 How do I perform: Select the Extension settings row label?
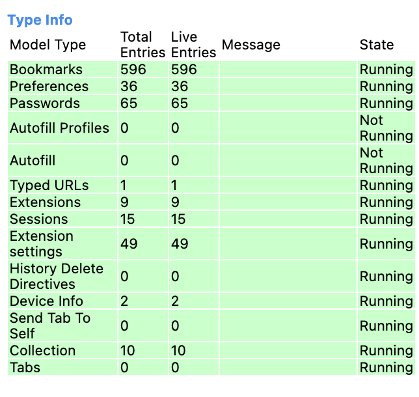coord(42,244)
